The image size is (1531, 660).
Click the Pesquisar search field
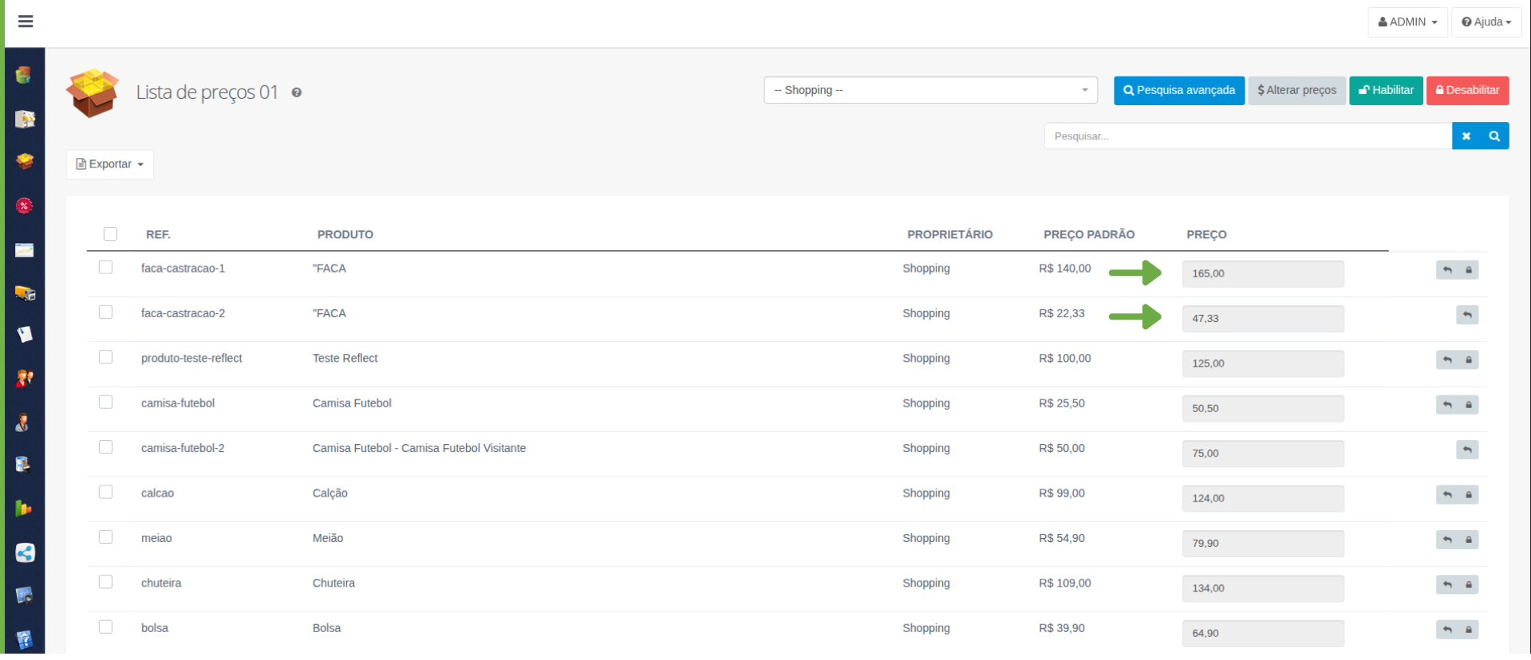pos(1247,136)
